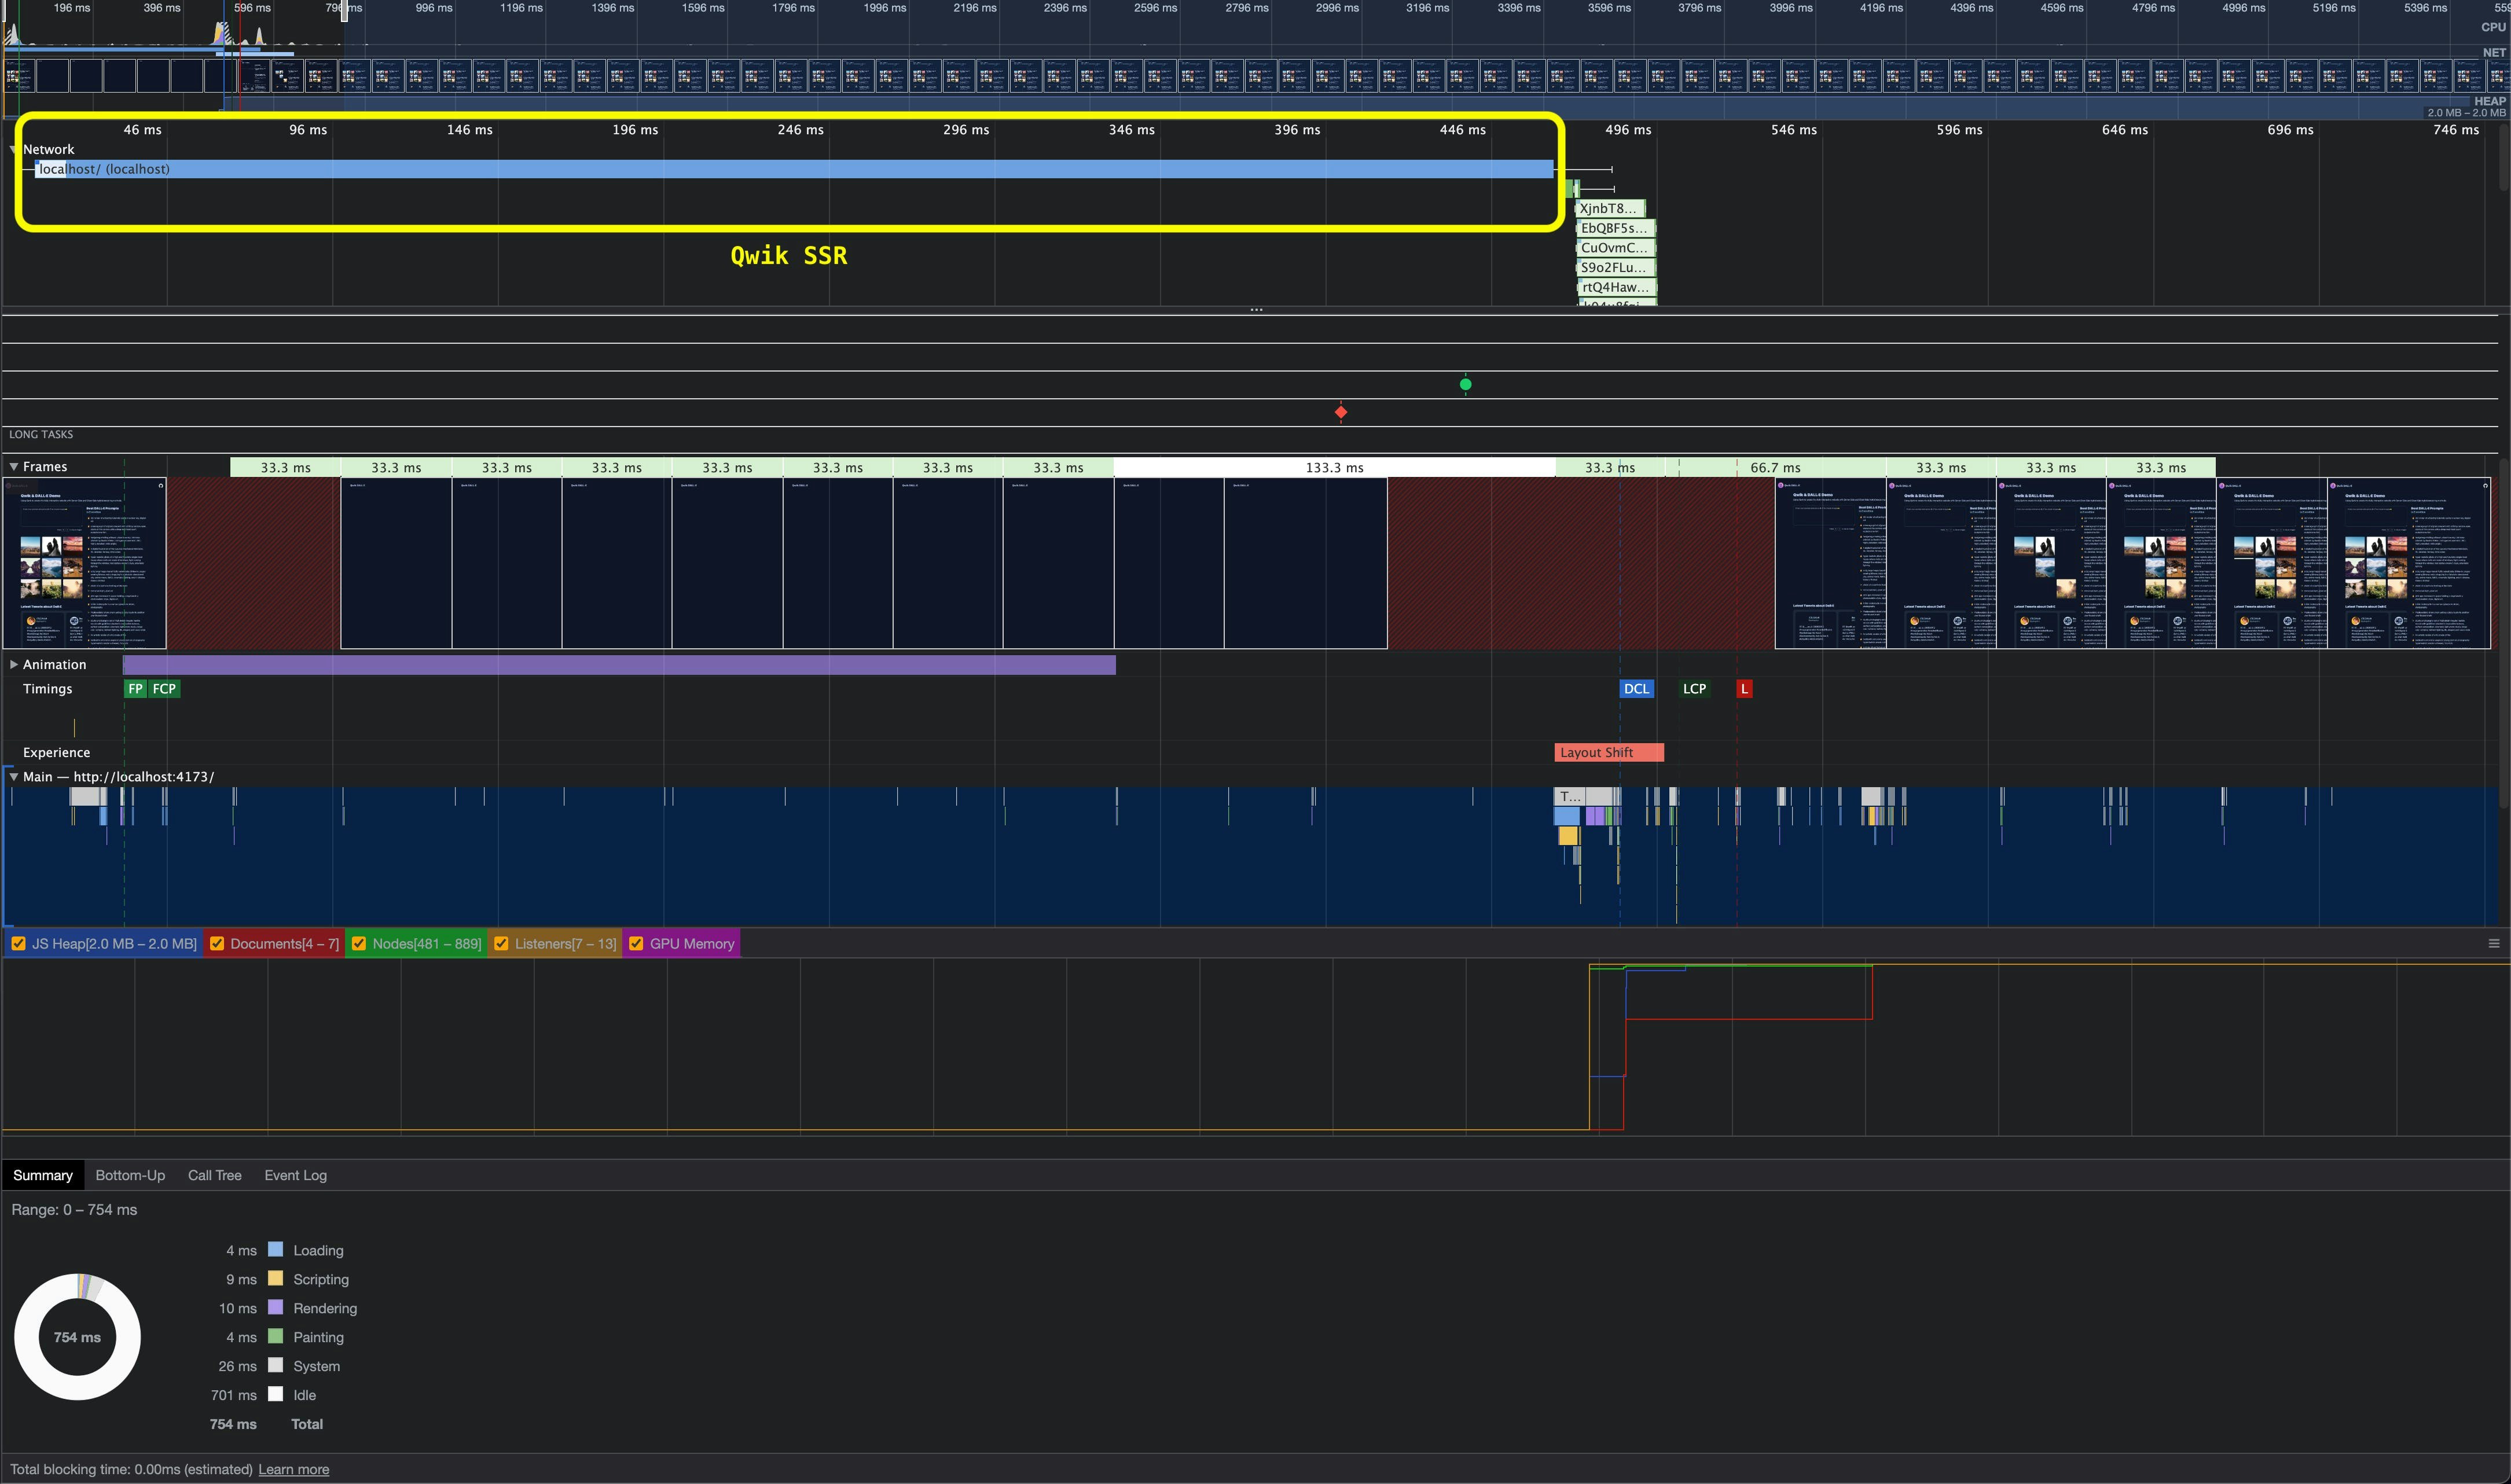Screen dimensions: 2511x1484
Task: Disable the Listeners counter checkbox
Action: 501,944
